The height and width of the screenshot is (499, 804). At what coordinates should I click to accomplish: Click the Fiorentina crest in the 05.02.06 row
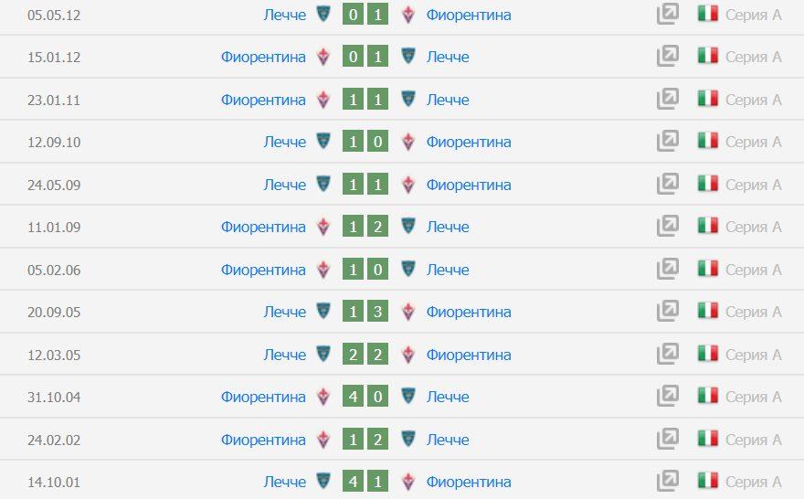pyautogui.click(x=323, y=270)
